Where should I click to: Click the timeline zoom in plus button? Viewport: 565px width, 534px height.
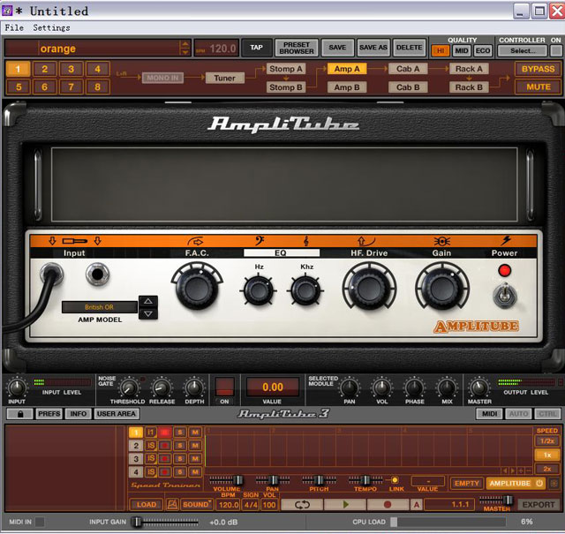(521, 470)
